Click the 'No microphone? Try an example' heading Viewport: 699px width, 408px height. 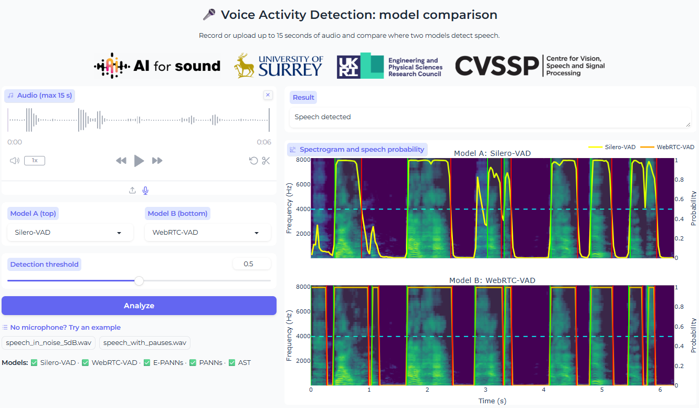pos(65,327)
